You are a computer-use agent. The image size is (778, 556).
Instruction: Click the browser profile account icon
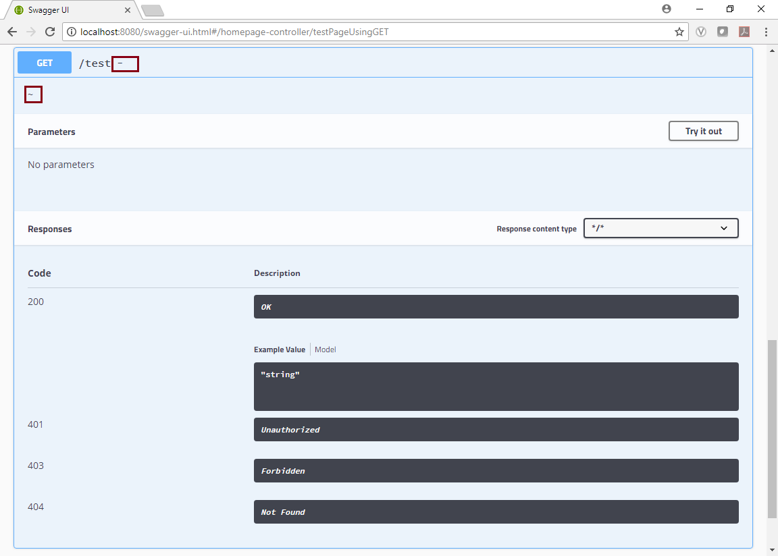point(666,9)
